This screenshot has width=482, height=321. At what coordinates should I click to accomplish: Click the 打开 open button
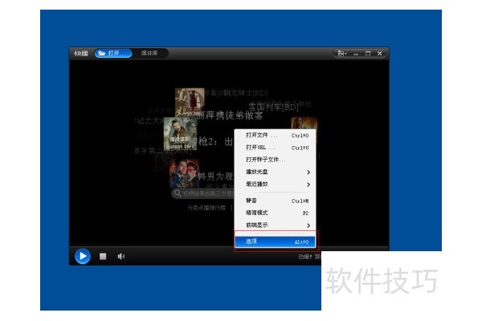[x=113, y=54]
